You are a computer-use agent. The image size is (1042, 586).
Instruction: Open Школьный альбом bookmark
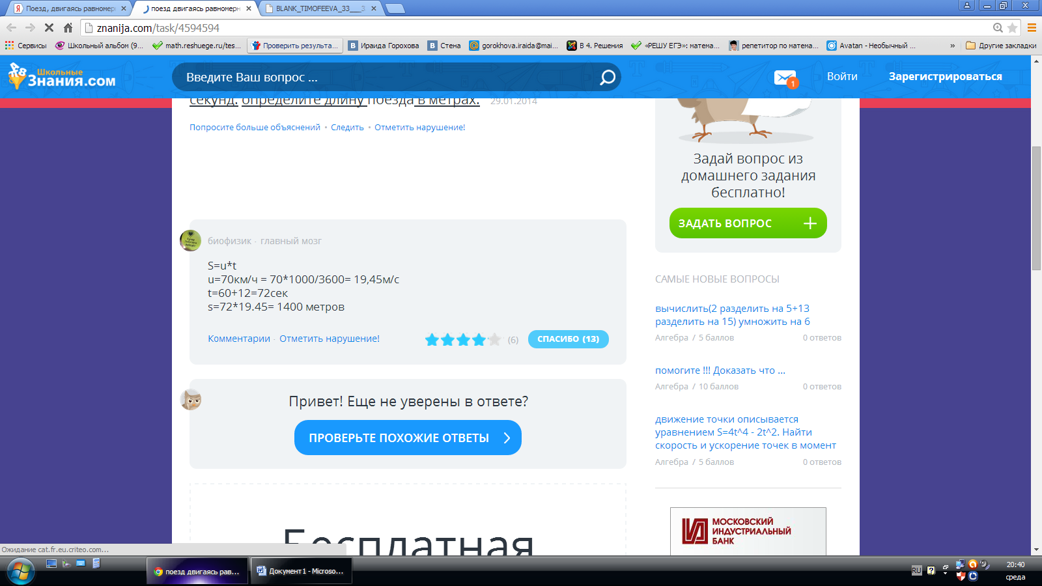(x=99, y=46)
